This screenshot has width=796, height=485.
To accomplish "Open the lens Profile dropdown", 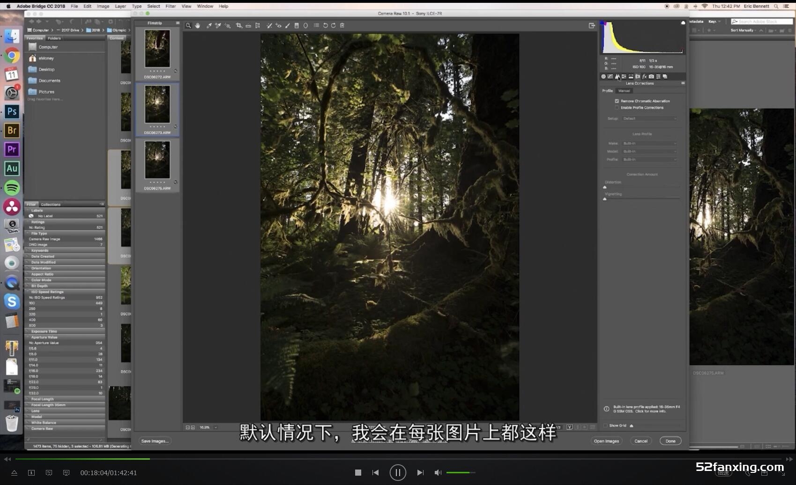I will [649, 159].
